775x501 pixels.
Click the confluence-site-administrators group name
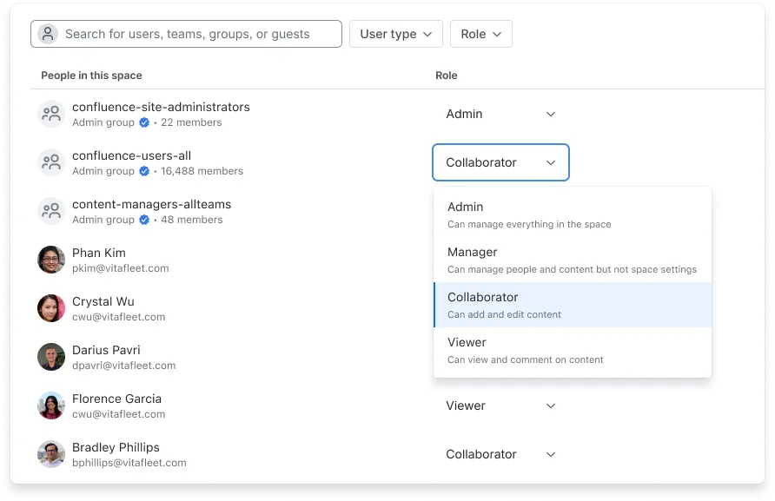[x=161, y=107]
